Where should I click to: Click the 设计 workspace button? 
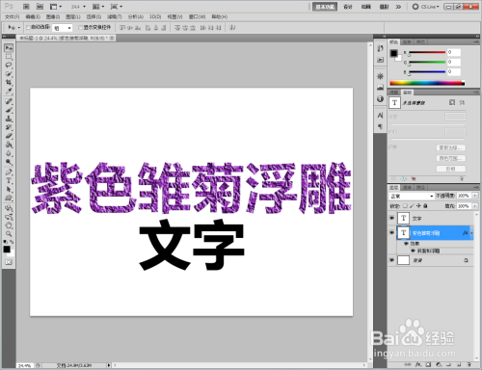[x=348, y=7]
